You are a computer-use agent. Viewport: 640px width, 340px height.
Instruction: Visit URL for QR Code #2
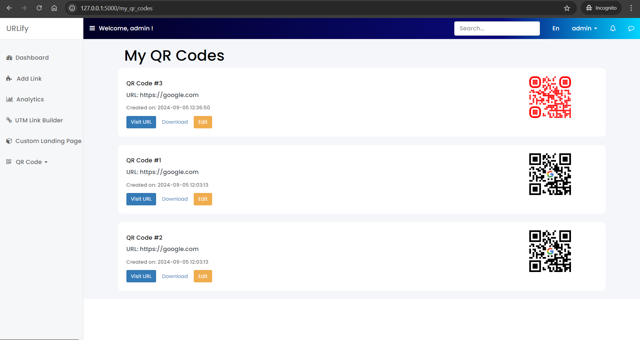[141, 276]
